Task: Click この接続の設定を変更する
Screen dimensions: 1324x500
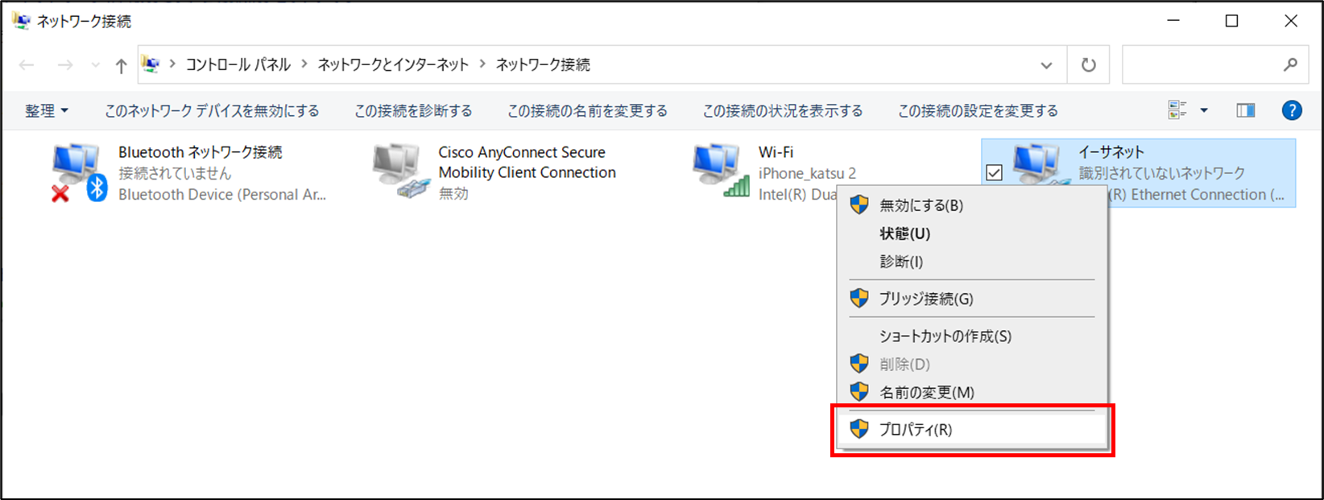Action: point(978,111)
